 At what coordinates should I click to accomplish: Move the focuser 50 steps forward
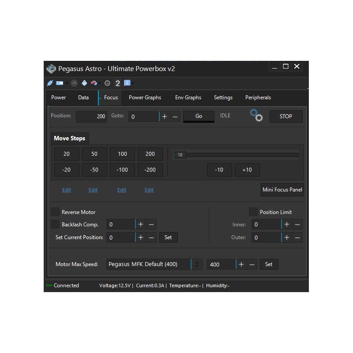94,154
